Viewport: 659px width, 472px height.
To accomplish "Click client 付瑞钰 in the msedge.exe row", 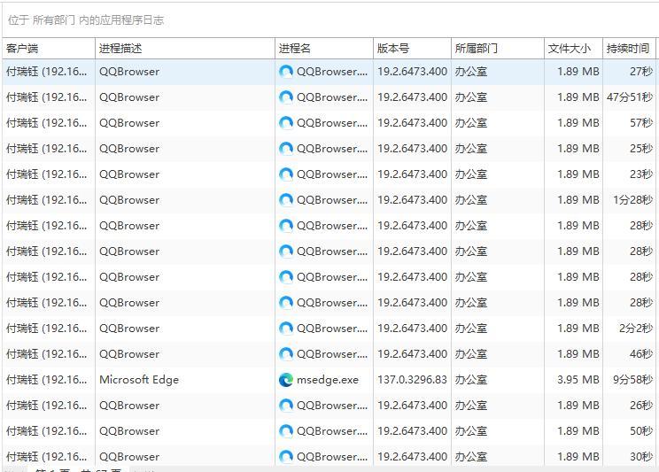I will pyautogui.click(x=47, y=380).
